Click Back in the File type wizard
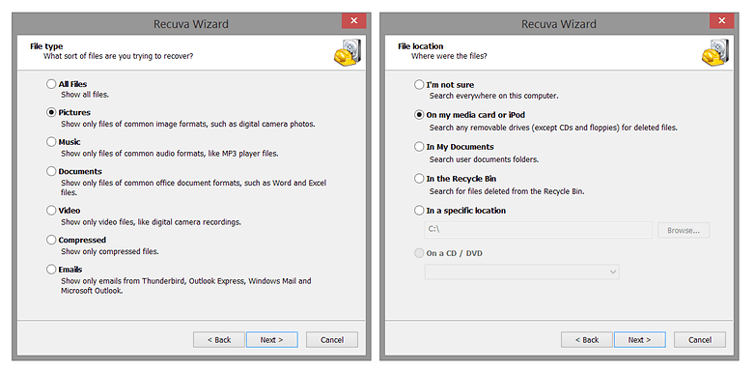Image resolution: width=755 pixels, height=373 pixels. pos(219,340)
